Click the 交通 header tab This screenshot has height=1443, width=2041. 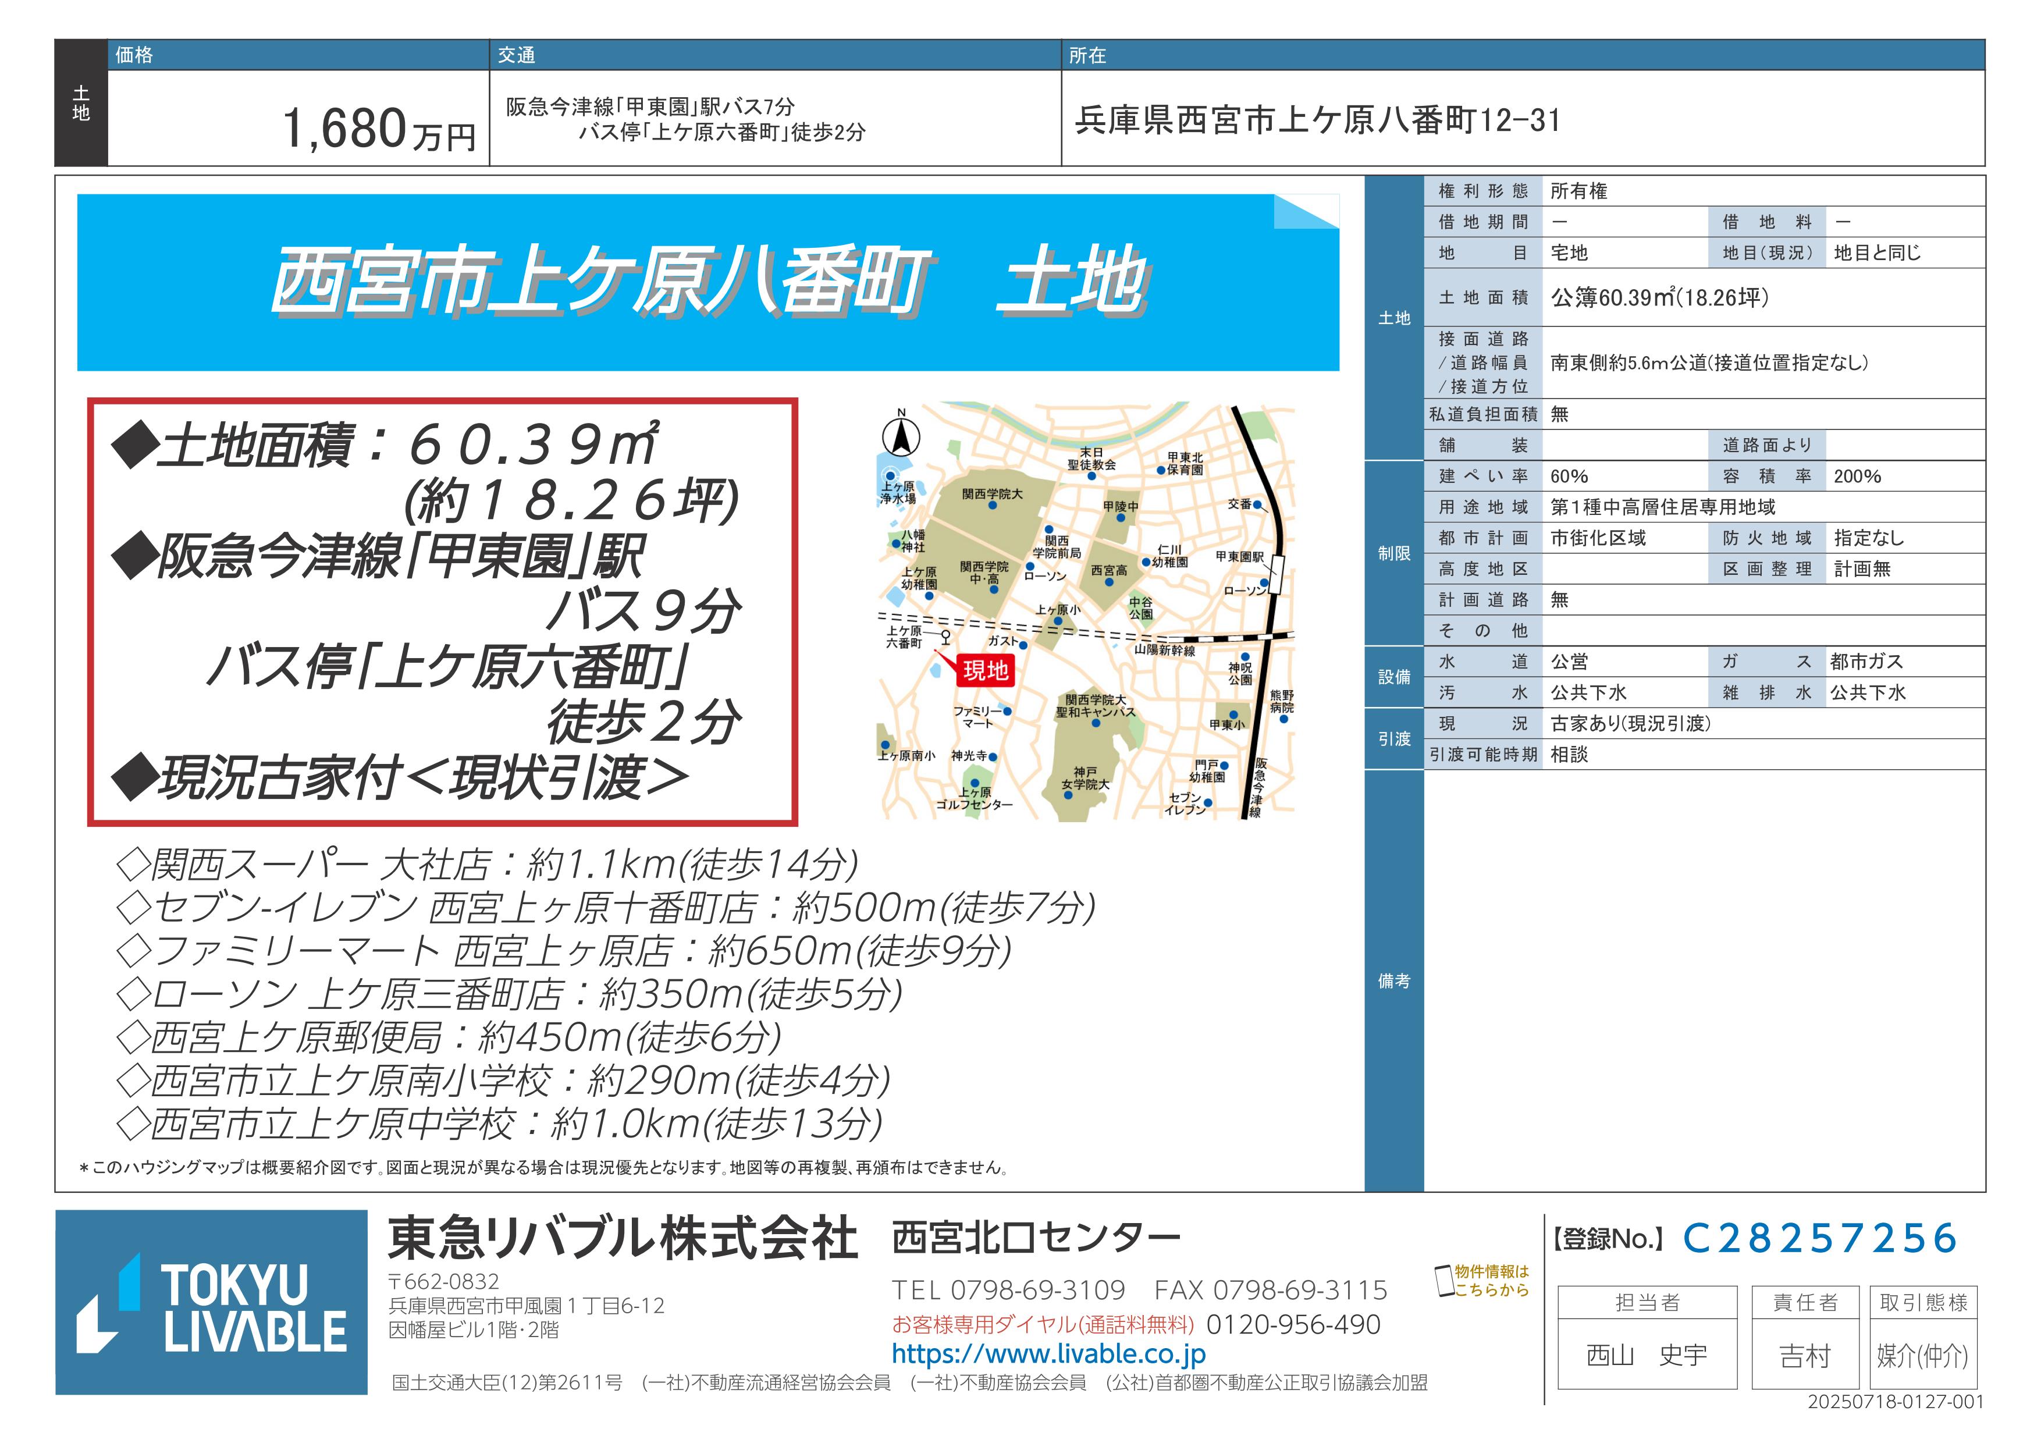[x=517, y=55]
